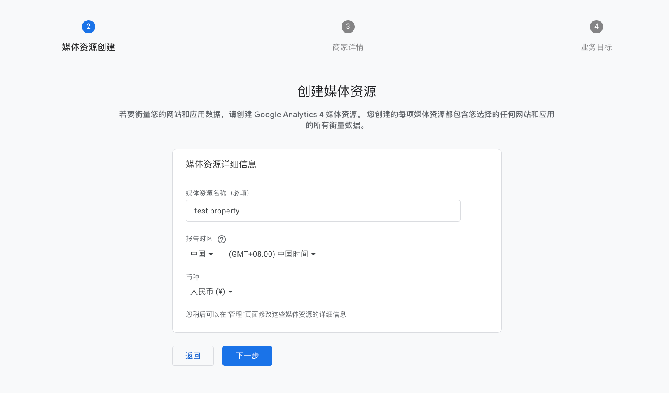
Task: Click the 媒体资源名称 input field
Action: pos(323,211)
